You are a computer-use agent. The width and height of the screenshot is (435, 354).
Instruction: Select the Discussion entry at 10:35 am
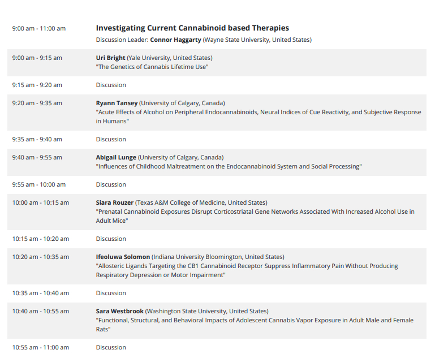pyautogui.click(x=111, y=293)
